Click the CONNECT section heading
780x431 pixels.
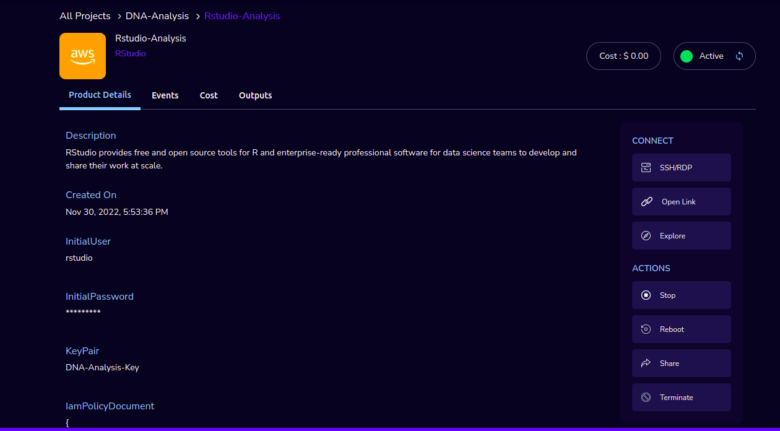652,141
